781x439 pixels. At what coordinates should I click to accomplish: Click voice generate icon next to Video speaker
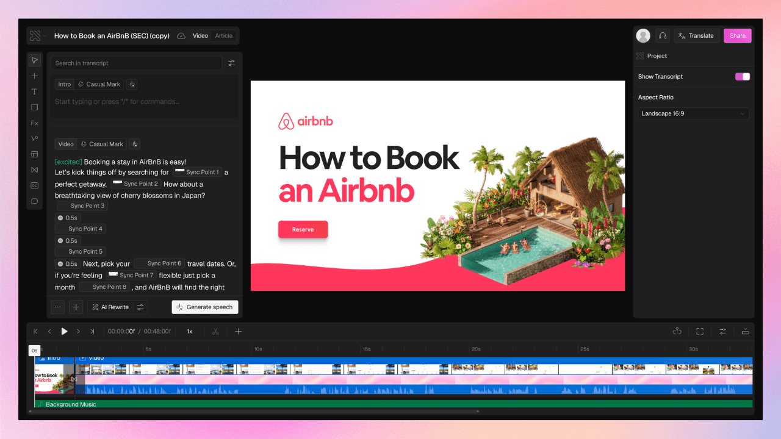click(x=135, y=144)
